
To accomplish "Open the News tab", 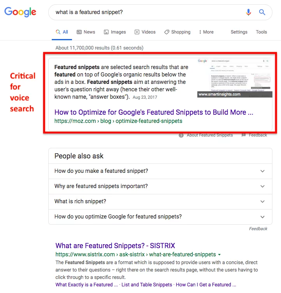I will point(86,32).
